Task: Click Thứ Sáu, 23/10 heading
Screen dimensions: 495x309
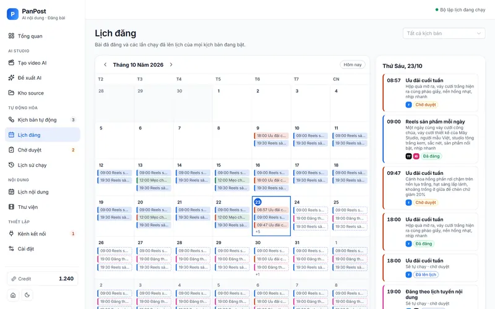Action: tap(402, 66)
